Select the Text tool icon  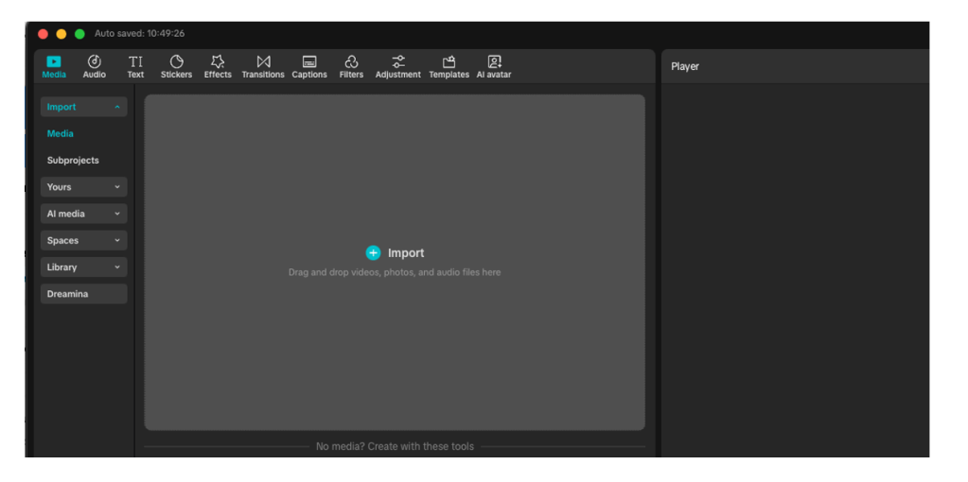135,61
